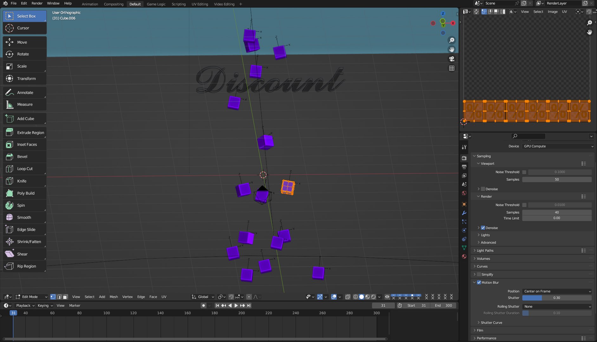Disable the Render Denoise checkbox
This screenshot has width=597, height=342.
tap(483, 228)
